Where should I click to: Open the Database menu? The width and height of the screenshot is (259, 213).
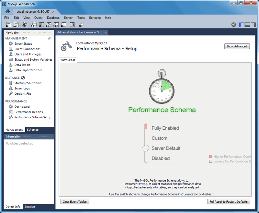[x=53, y=18]
